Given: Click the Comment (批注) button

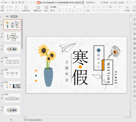Looking at the screenshot, I should pyautogui.click(x=121, y=2).
